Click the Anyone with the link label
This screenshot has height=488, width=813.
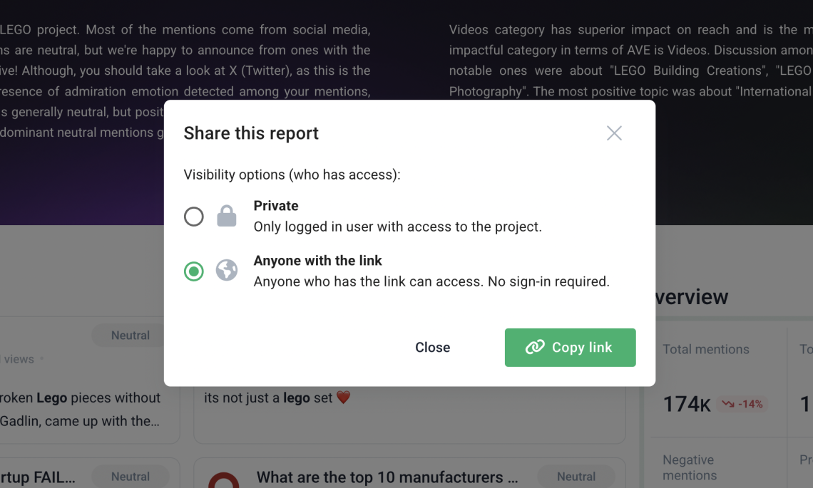(317, 261)
